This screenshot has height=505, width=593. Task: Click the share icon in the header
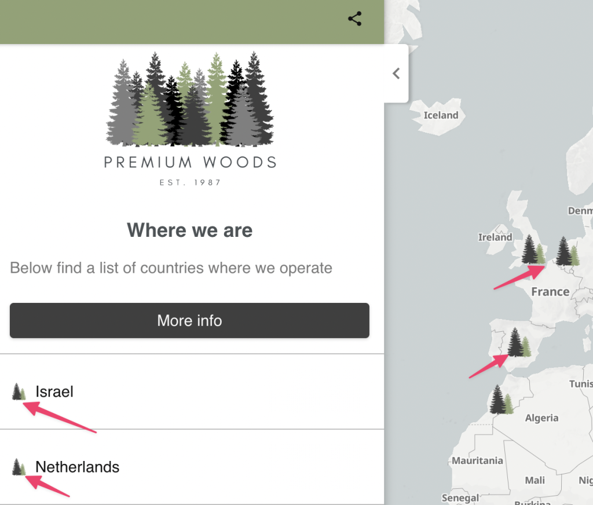(354, 19)
